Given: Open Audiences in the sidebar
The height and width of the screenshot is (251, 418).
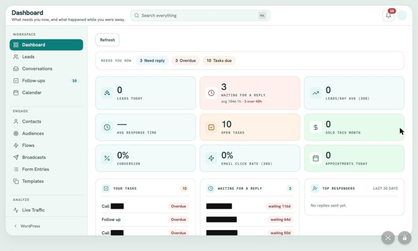Looking at the screenshot, I should pos(47,133).
